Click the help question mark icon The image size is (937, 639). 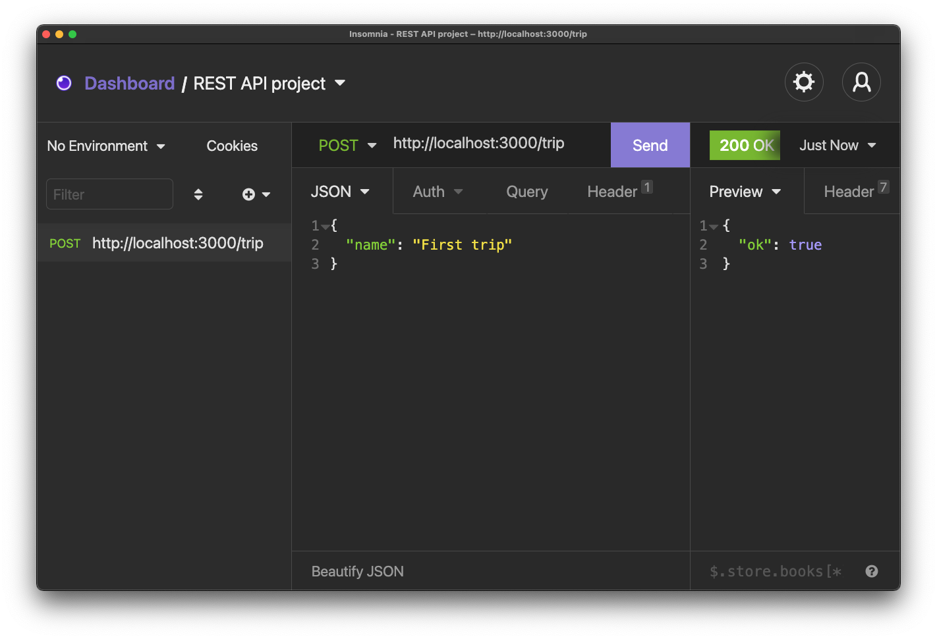click(871, 571)
